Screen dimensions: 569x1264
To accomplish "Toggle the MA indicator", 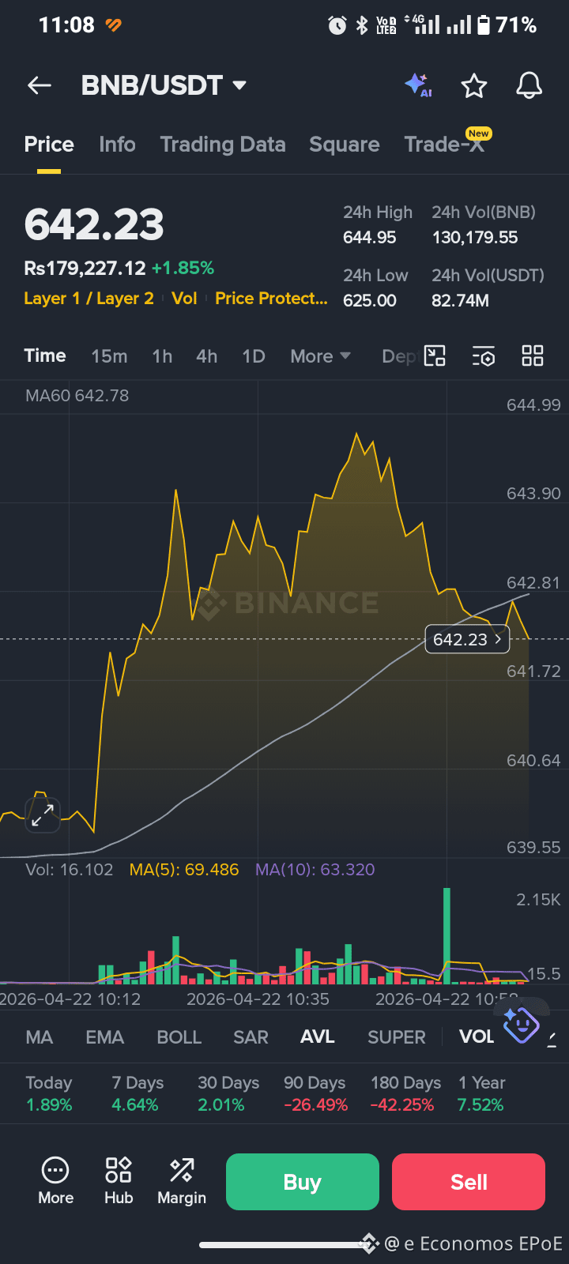I will pyautogui.click(x=40, y=1037).
